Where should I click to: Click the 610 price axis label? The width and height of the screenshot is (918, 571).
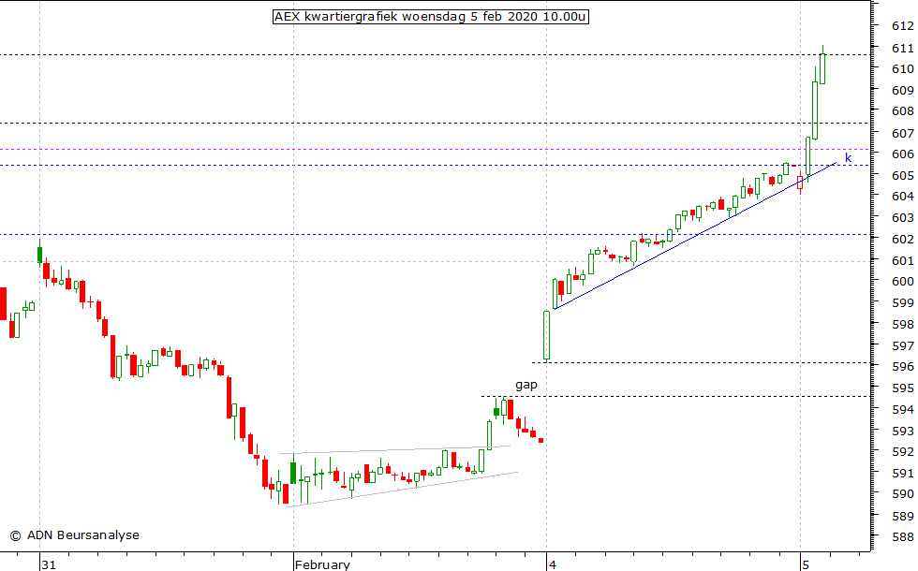click(902, 68)
